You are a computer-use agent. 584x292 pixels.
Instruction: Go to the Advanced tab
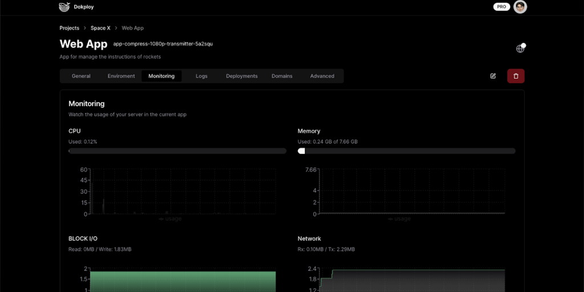[322, 76]
